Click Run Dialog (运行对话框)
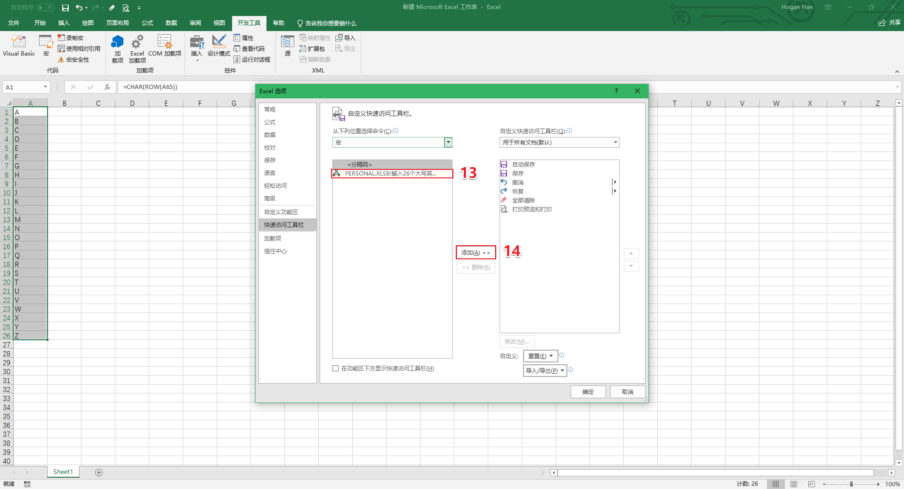This screenshot has width=904, height=489. point(252,59)
